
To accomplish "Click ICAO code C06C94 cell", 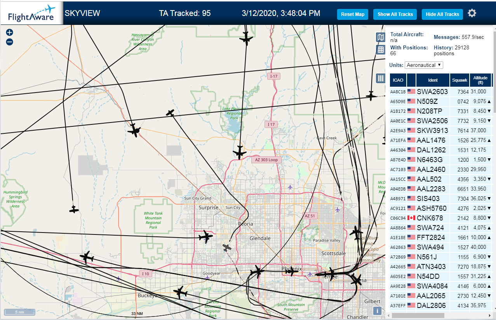I will click(x=398, y=218).
